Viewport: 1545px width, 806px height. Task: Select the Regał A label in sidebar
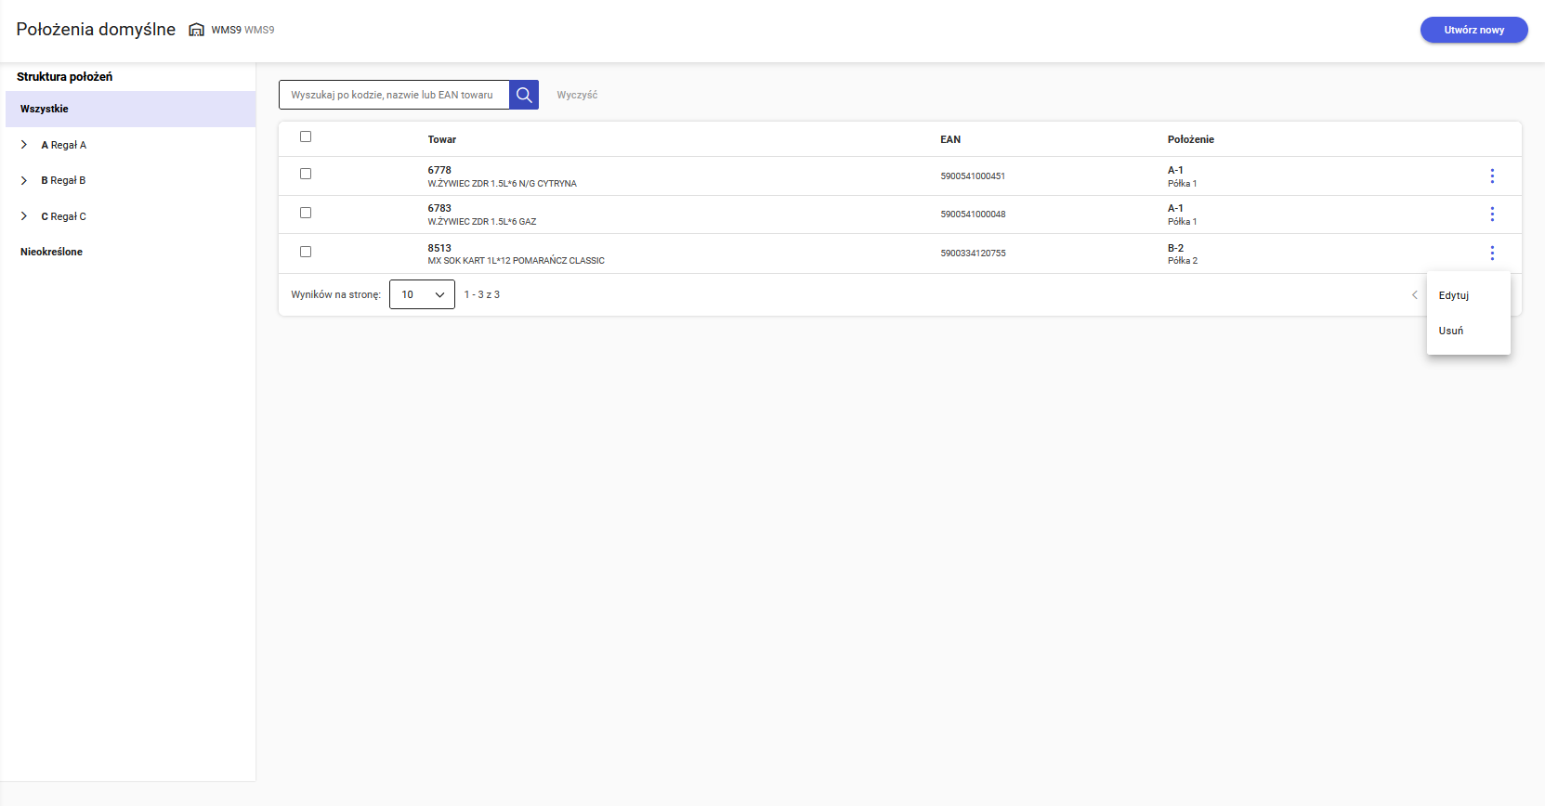point(68,145)
